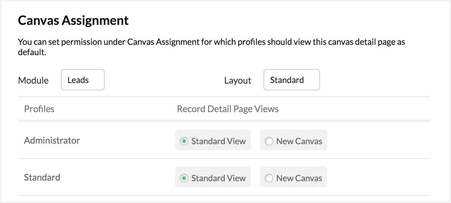451x203 pixels.
Task: Select the New Canvas radio circle for Administrator
Action: tap(269, 141)
